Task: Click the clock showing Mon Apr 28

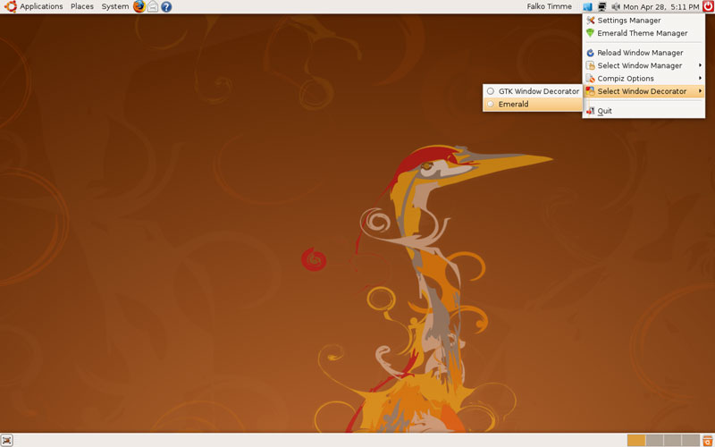Action: pos(660,7)
